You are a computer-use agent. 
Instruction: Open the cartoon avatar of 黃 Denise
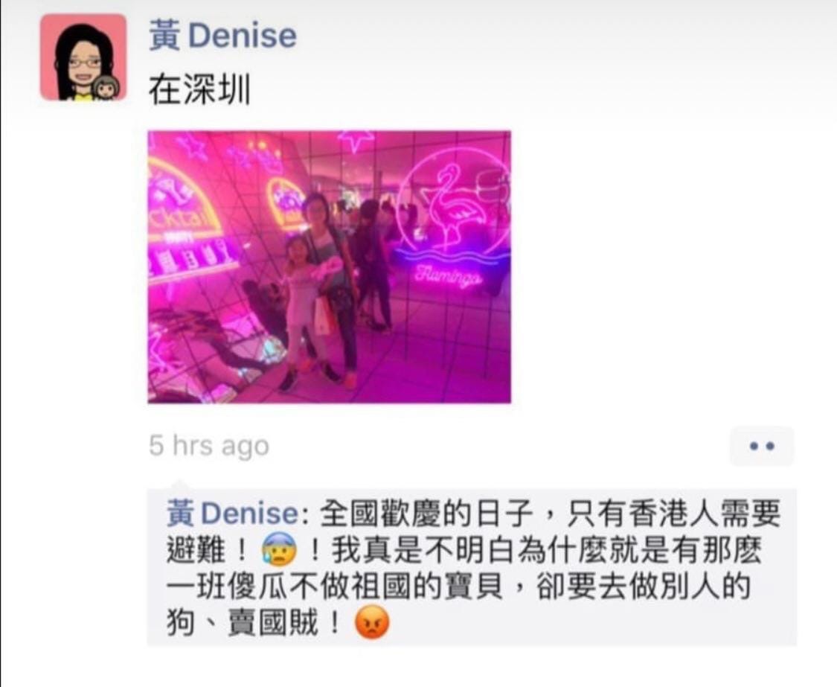pos(83,57)
